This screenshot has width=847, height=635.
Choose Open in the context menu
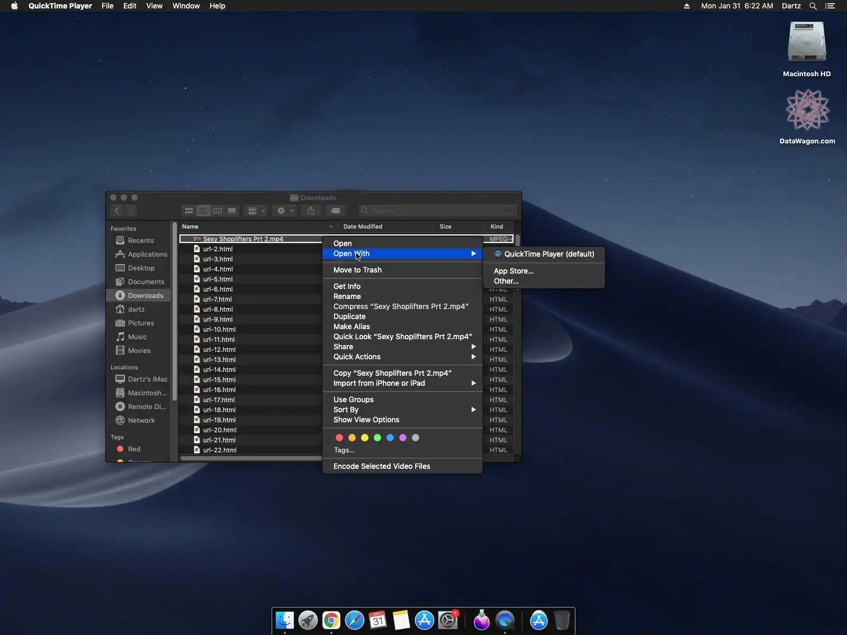click(402, 243)
